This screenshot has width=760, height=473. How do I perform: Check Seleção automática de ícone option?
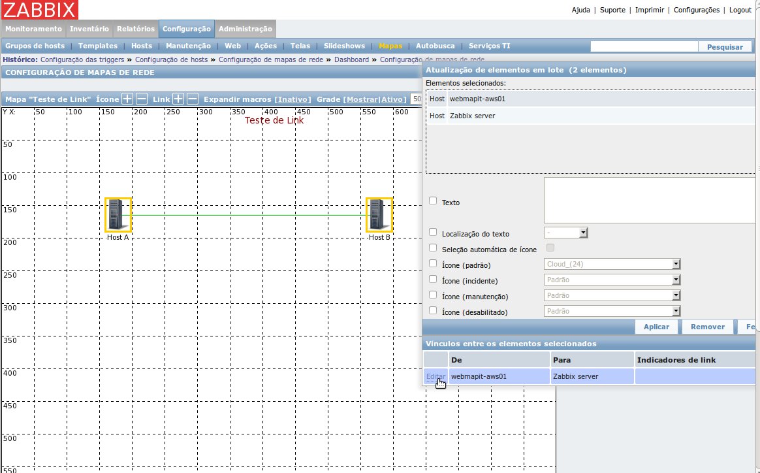[433, 248]
